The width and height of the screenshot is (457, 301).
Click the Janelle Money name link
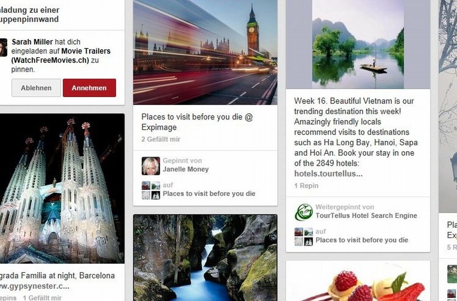186,169
